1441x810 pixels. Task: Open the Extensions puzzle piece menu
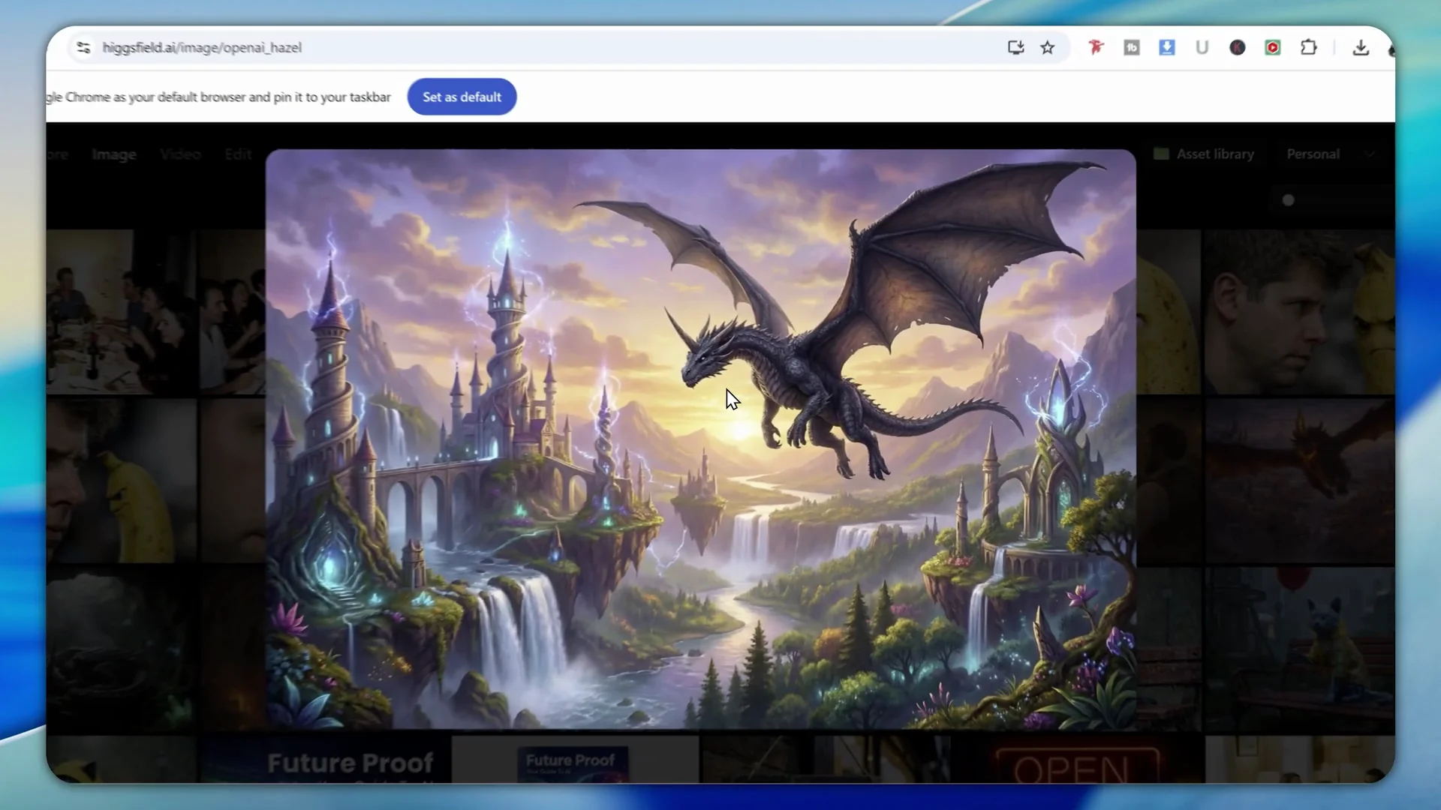[x=1309, y=48]
